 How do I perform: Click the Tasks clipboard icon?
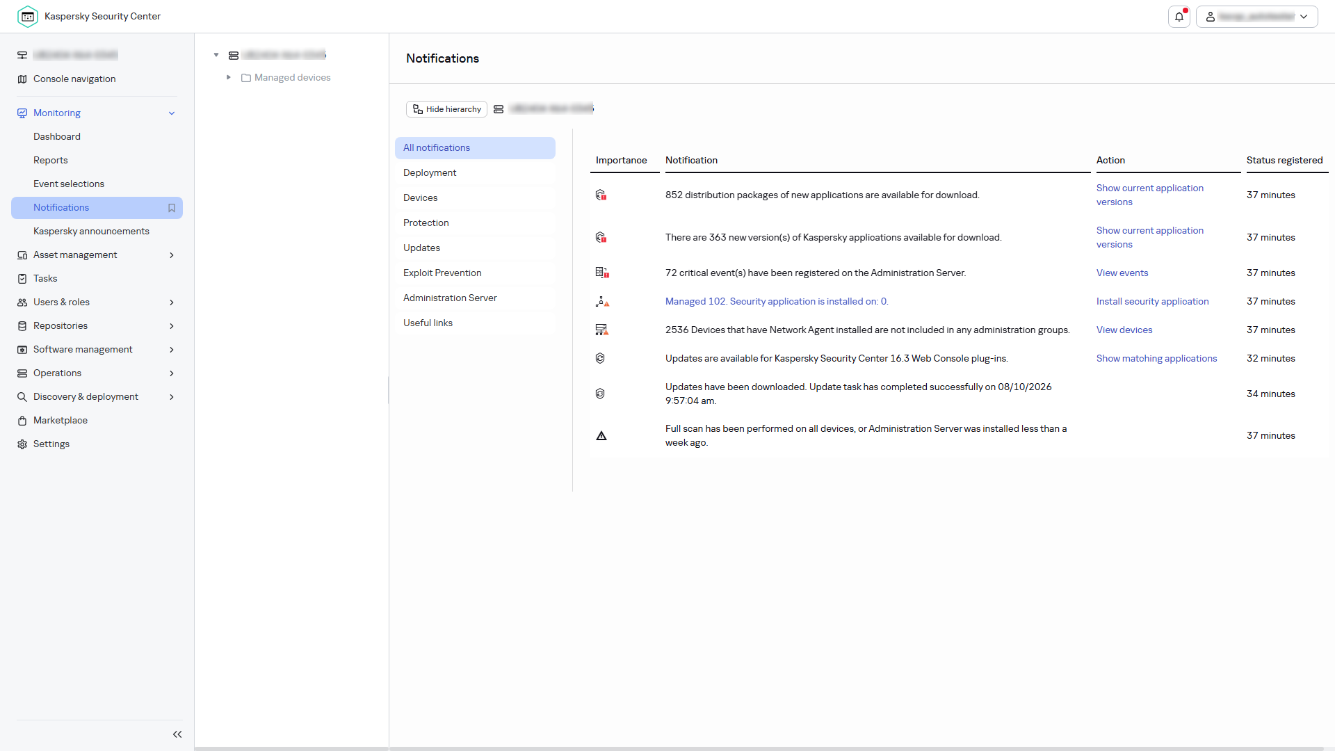tap(22, 279)
